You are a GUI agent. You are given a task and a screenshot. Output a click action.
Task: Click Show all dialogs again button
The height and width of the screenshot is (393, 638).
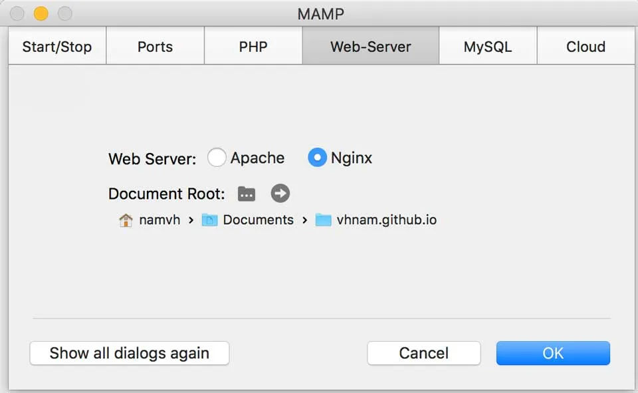[x=130, y=353]
